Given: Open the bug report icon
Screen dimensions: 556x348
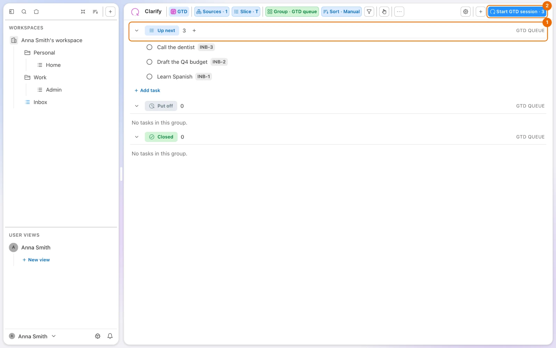Looking at the screenshot, I should pyautogui.click(x=98, y=336).
